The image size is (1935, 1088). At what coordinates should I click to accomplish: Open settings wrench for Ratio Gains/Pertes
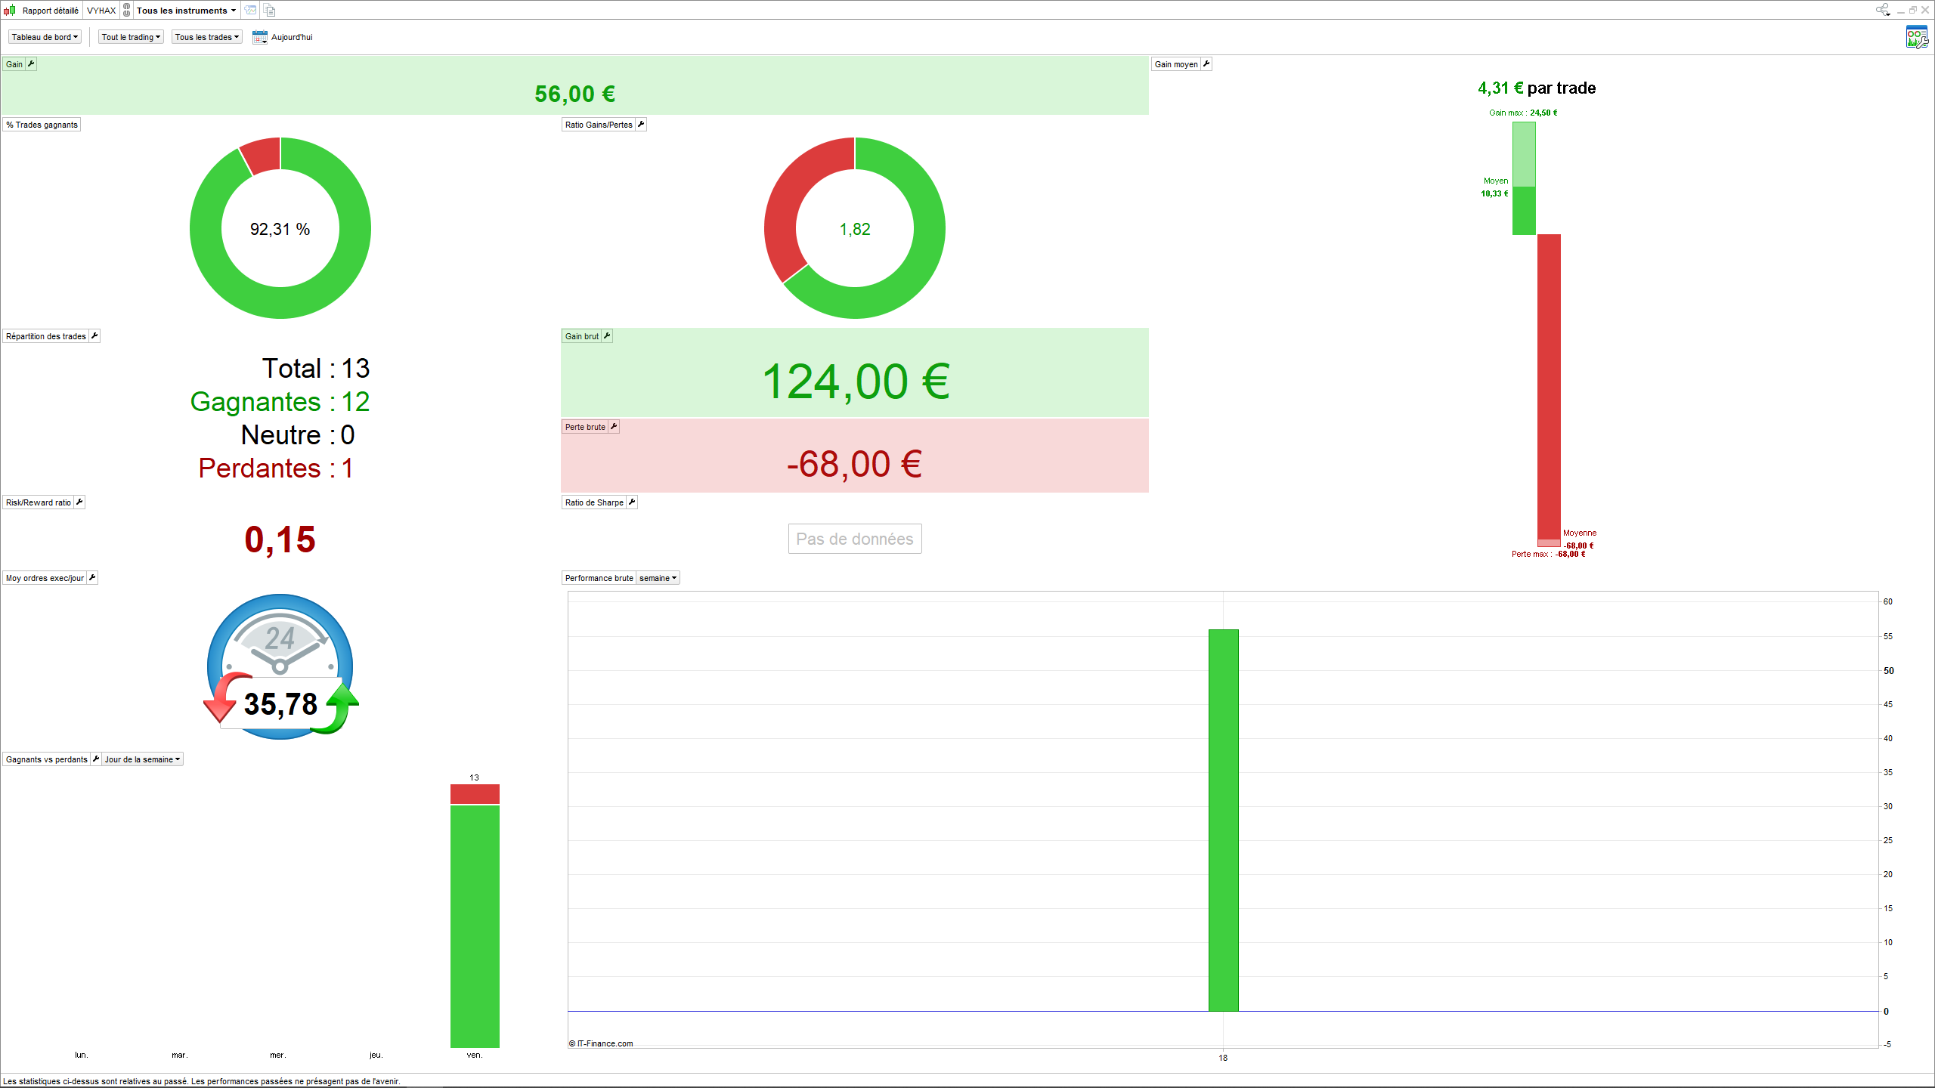click(641, 125)
